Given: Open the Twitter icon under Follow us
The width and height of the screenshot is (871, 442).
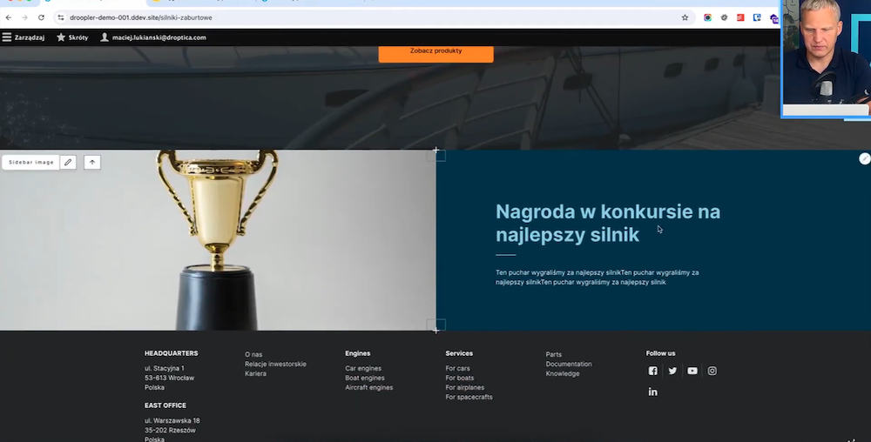Looking at the screenshot, I should coord(672,371).
